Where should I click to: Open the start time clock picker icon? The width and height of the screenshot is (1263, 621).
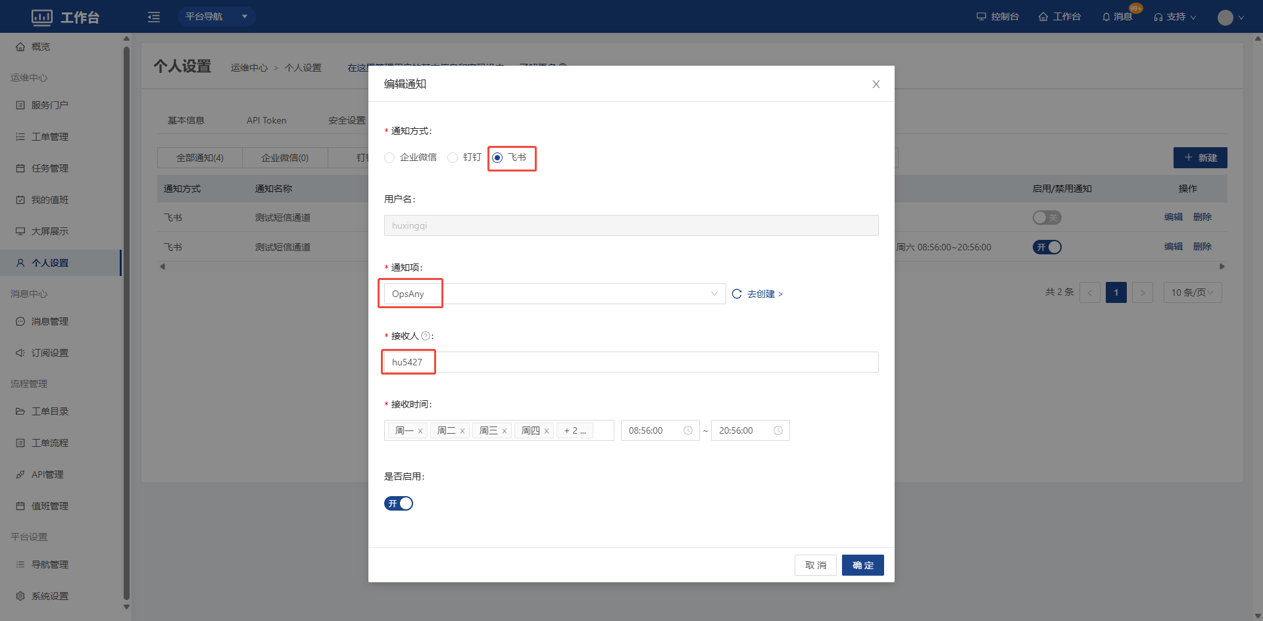688,430
